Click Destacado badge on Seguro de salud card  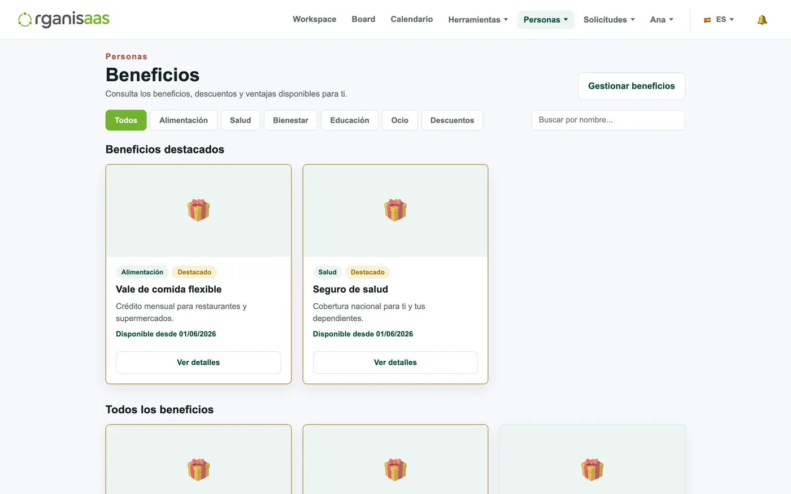(368, 272)
